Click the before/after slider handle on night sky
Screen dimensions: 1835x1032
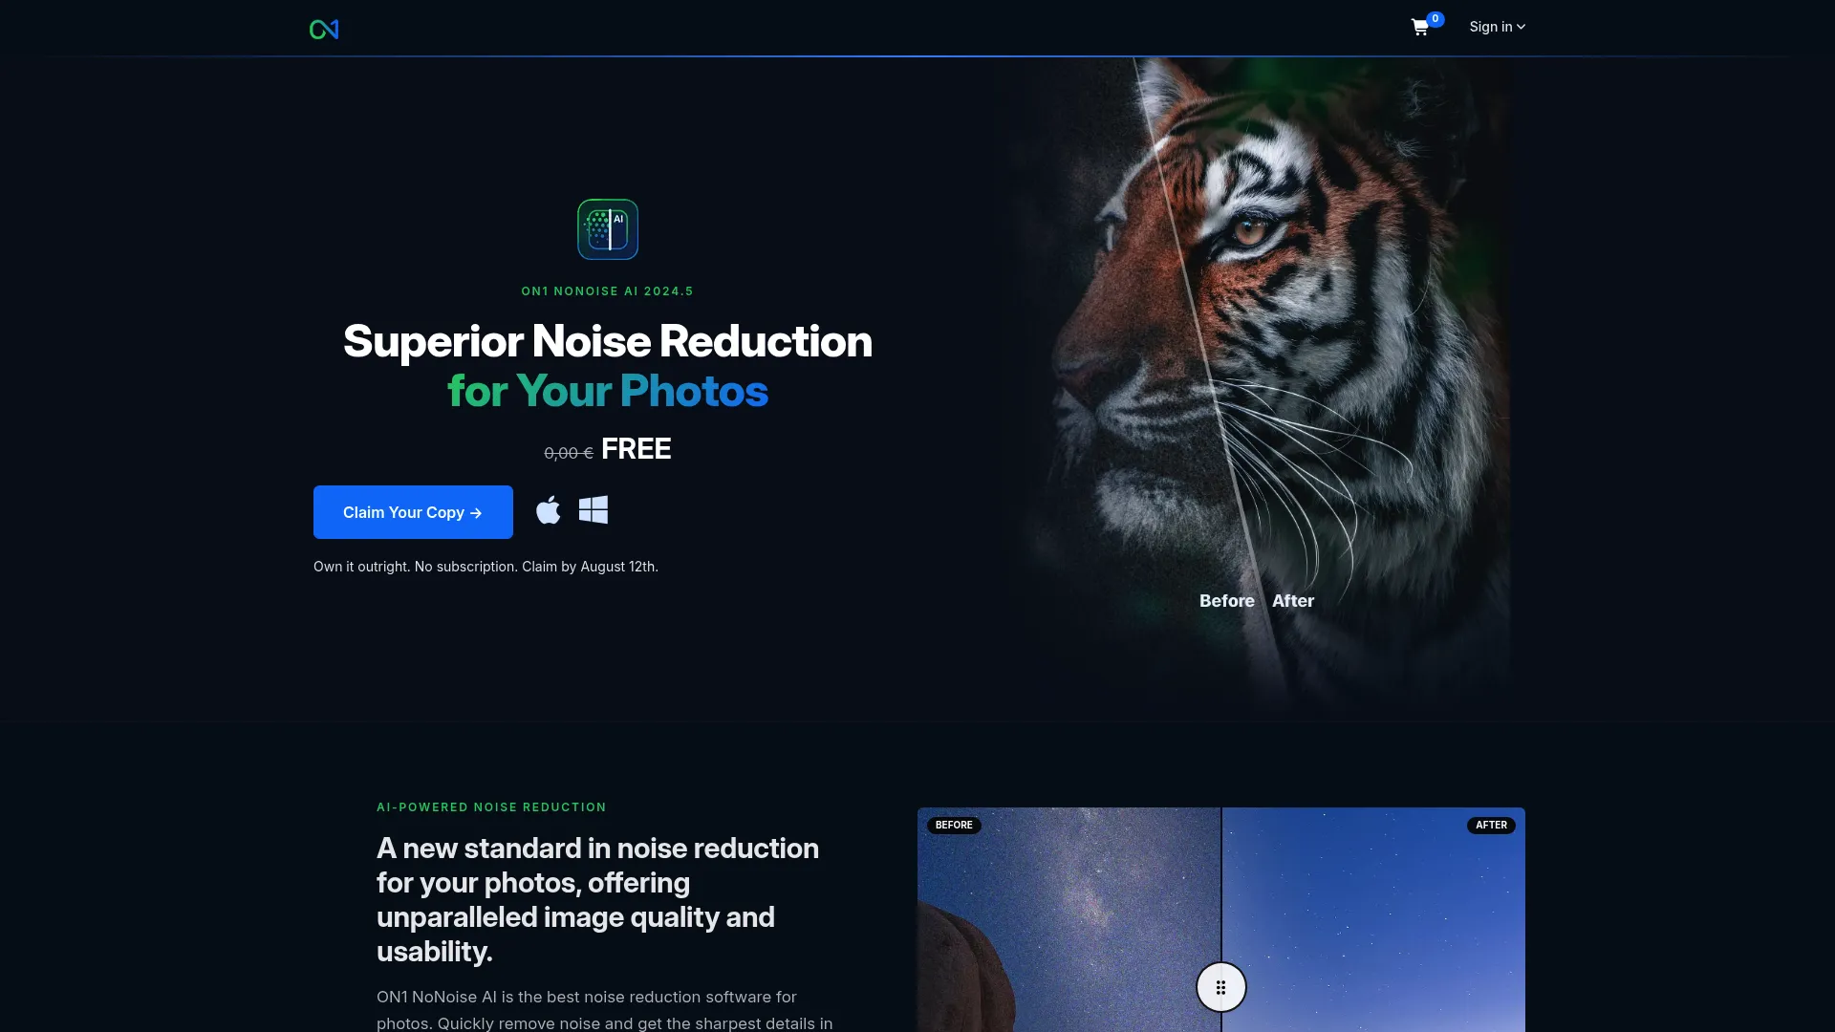coord(1221,987)
